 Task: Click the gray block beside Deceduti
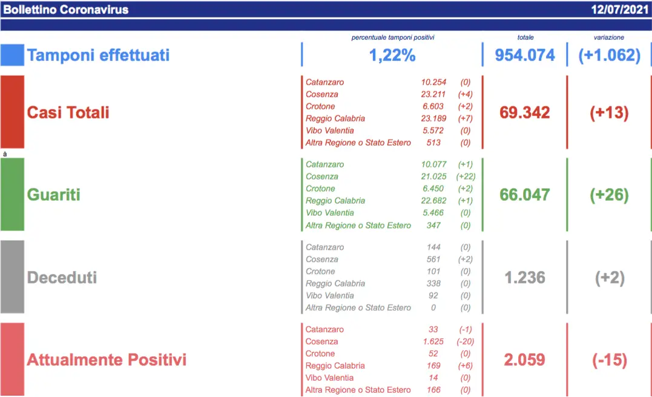12,277
